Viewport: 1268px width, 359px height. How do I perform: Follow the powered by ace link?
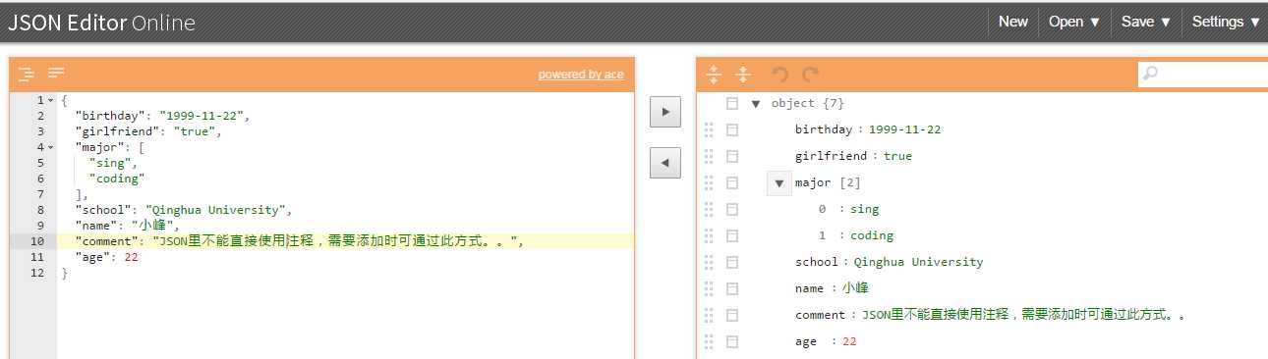pos(581,75)
